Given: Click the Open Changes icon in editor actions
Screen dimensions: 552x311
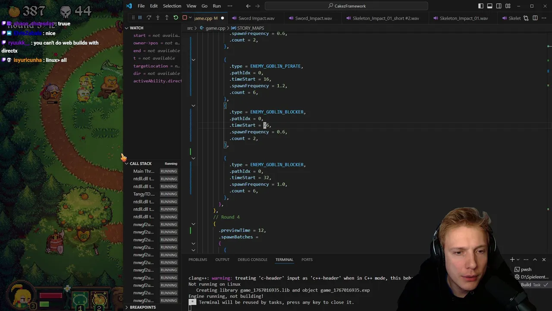Looking at the screenshot, I should point(526,18).
